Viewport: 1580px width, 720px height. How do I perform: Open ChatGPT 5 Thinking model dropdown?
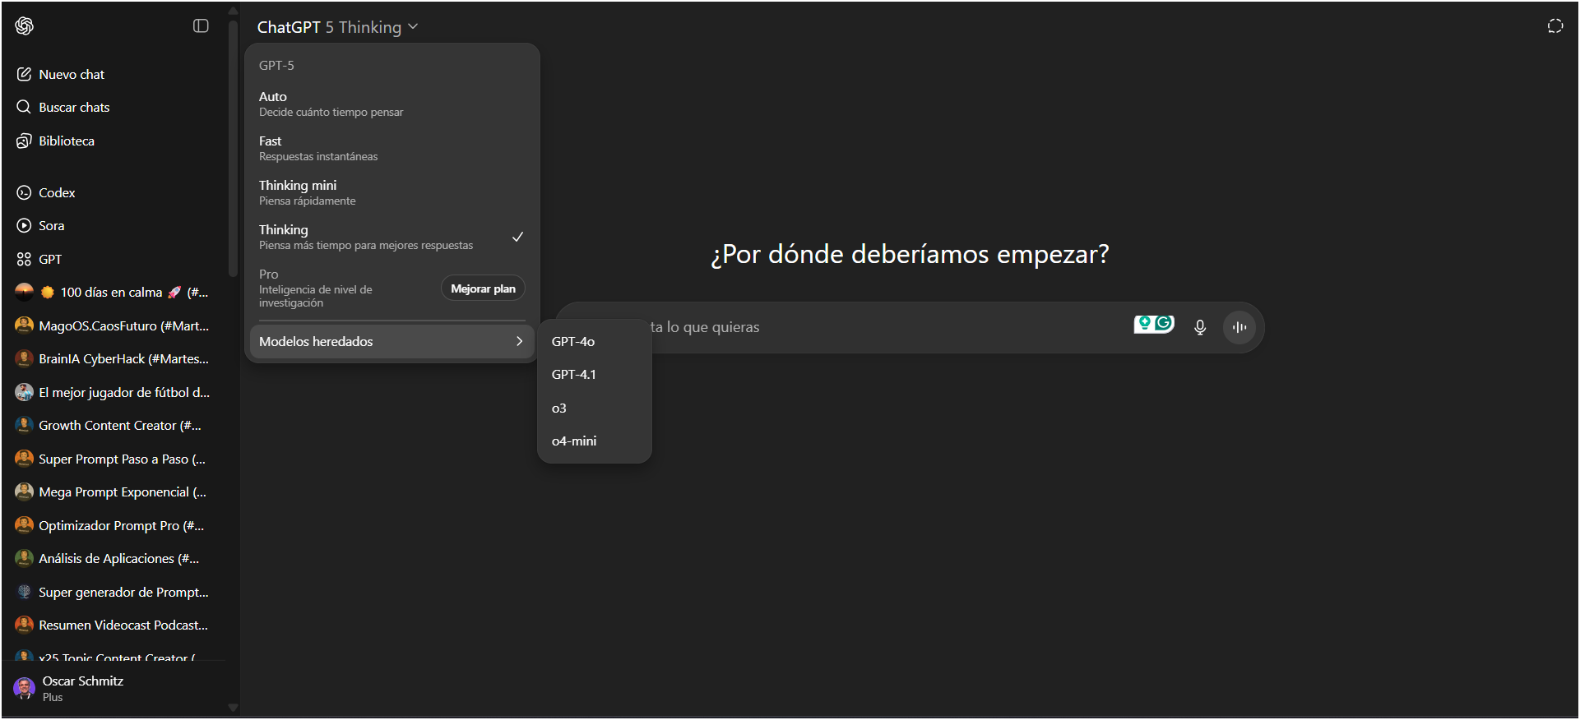(x=337, y=27)
